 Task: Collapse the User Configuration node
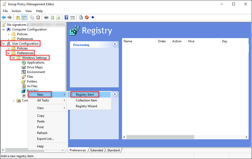(x=3, y=44)
